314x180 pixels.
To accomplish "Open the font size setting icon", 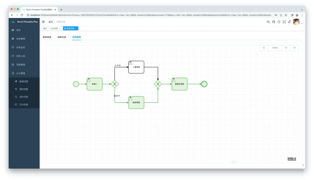I will click(289, 22).
